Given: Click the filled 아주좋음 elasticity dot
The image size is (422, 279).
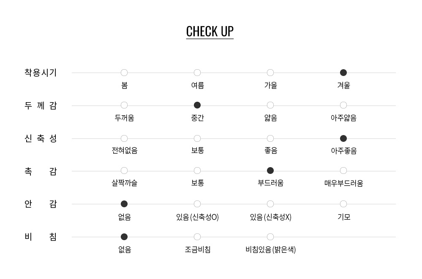Looking at the screenshot, I should pos(343,138).
